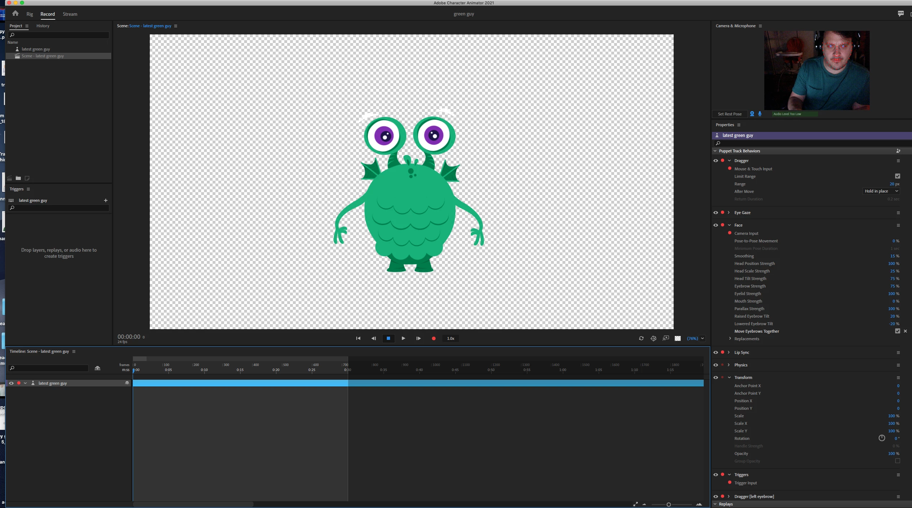Viewport: 912px width, 508px height.
Task: Go to start of scene
Action: coord(358,338)
